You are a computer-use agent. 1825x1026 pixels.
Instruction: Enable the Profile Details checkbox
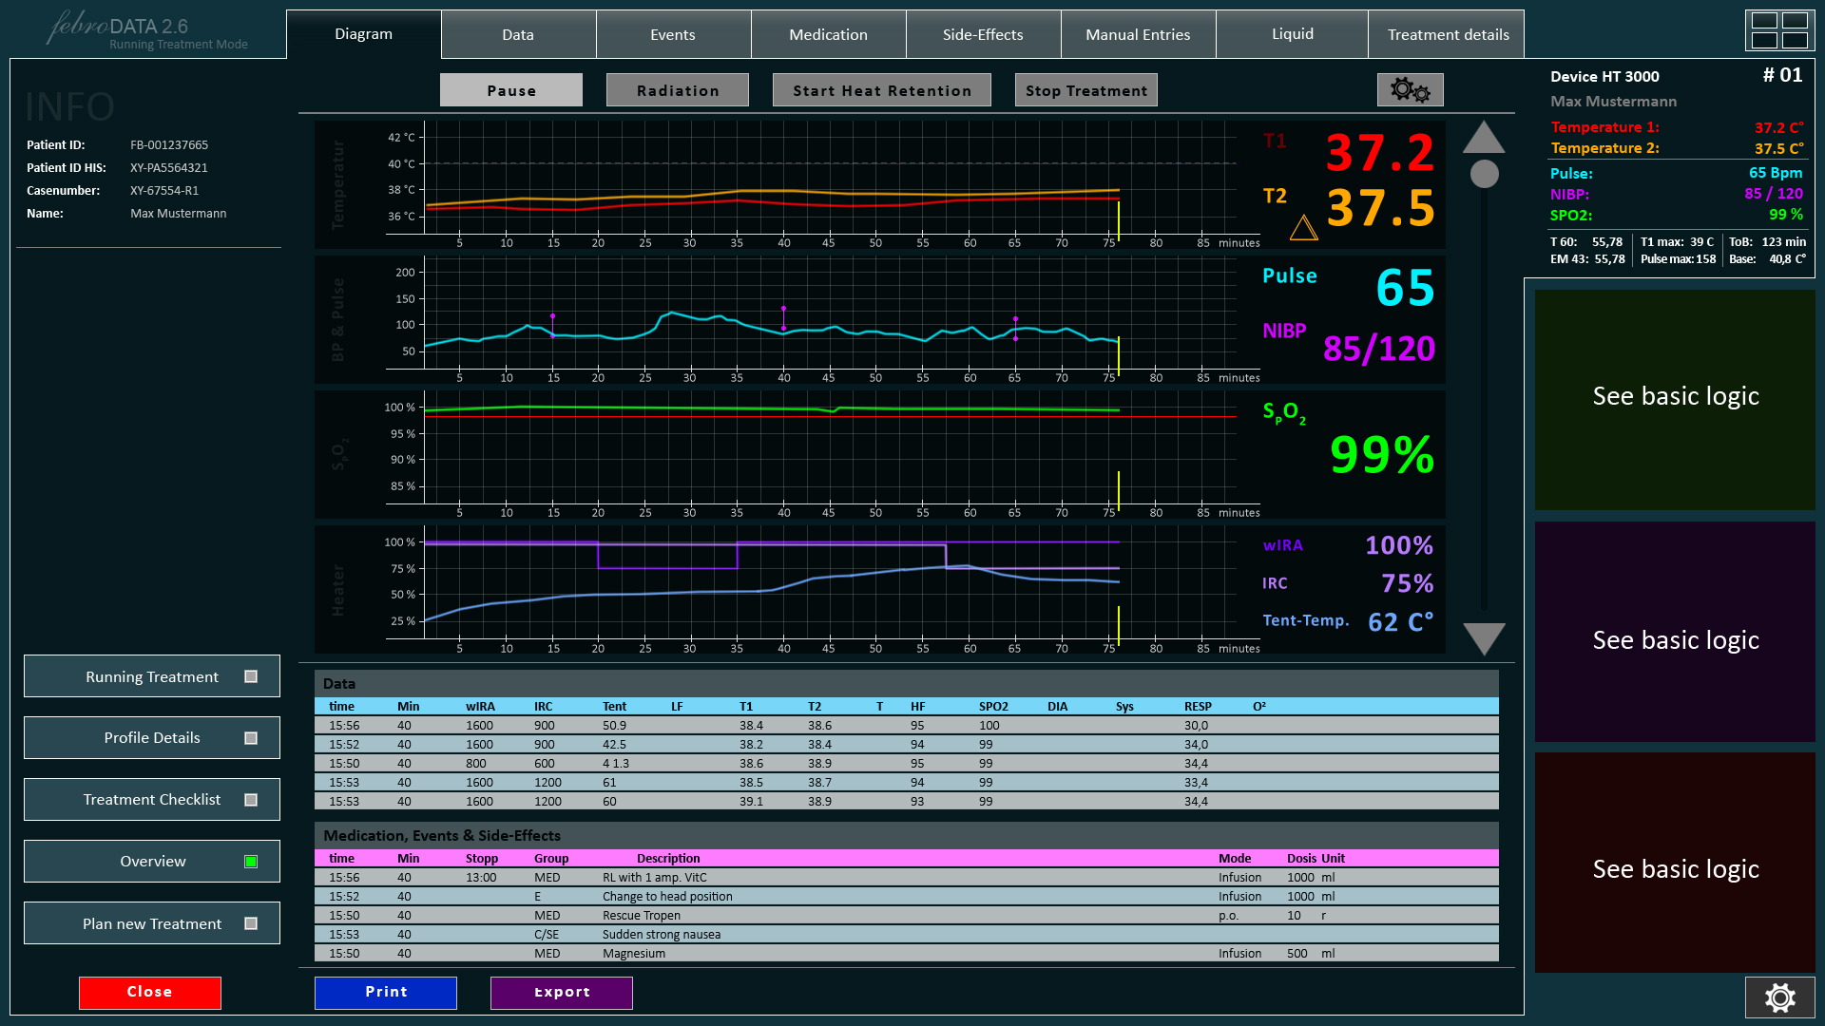tap(250, 737)
